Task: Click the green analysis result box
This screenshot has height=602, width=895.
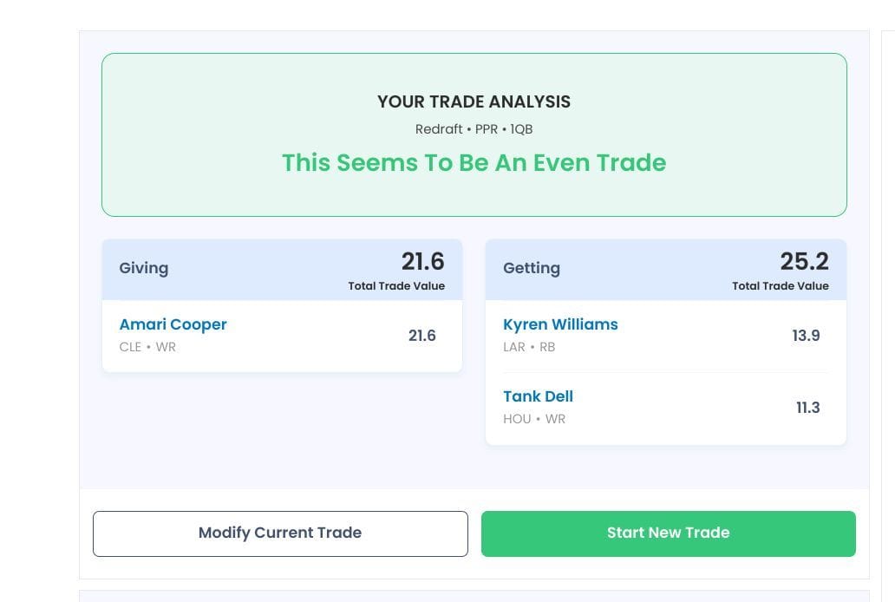Action: 474,195
